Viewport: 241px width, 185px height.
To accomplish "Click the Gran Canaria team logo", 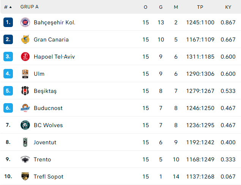I will 25,40.
